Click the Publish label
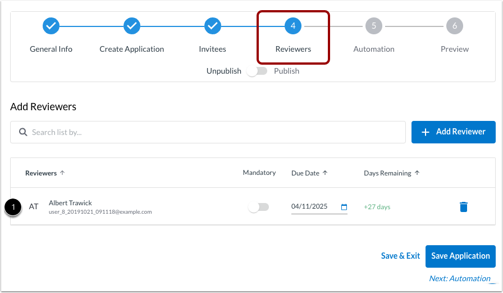Screen dimensions: 503x293 click(286, 71)
